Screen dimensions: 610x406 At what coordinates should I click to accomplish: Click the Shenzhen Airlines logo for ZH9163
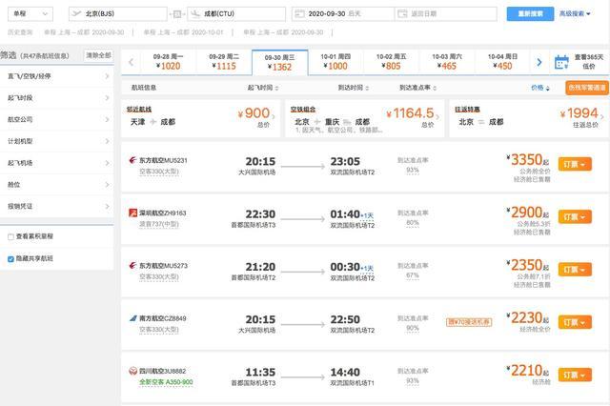132,213
